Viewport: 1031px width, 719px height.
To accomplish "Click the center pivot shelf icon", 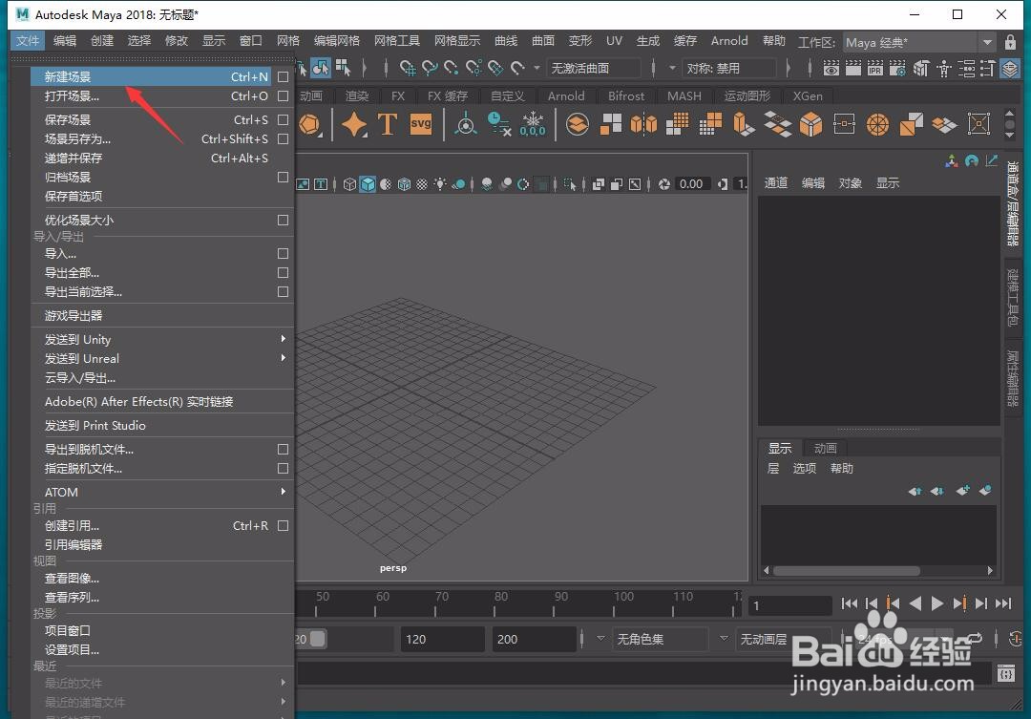I will [x=466, y=124].
